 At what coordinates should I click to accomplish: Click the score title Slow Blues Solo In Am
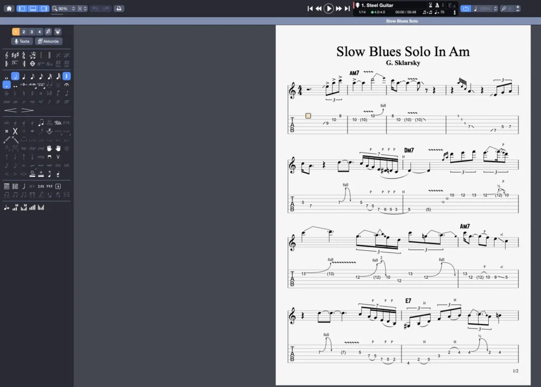point(403,52)
